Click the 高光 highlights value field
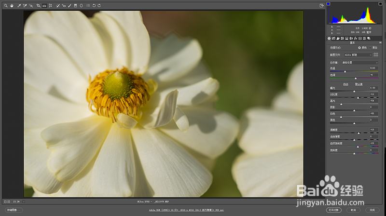386x216 pixels. pos(373,101)
